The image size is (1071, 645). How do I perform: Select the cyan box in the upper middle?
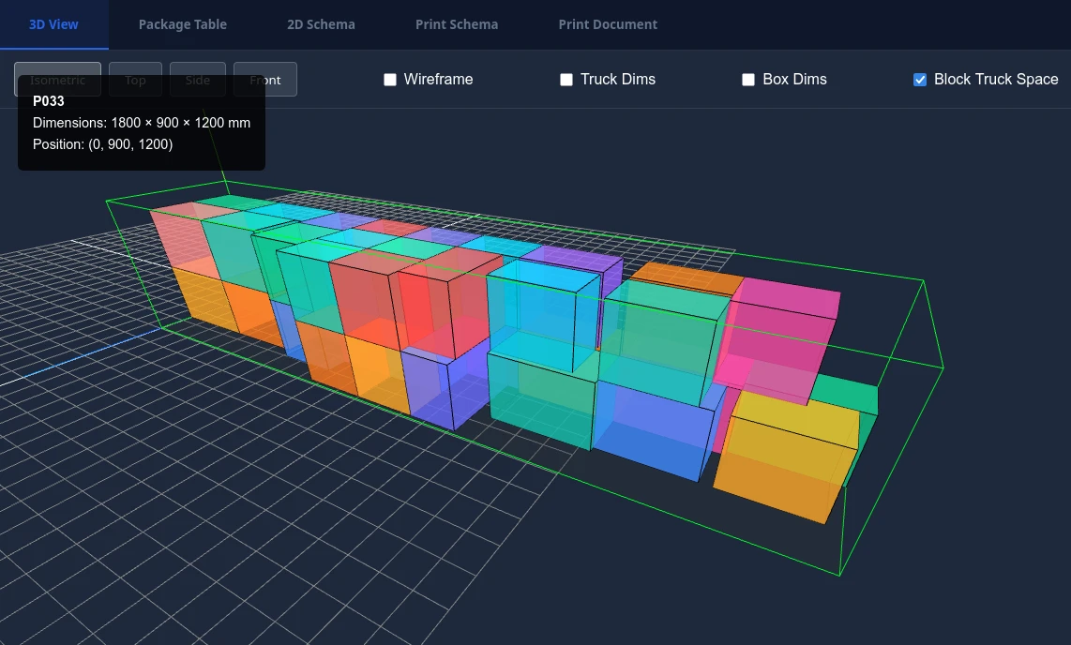pyautogui.click(x=544, y=314)
